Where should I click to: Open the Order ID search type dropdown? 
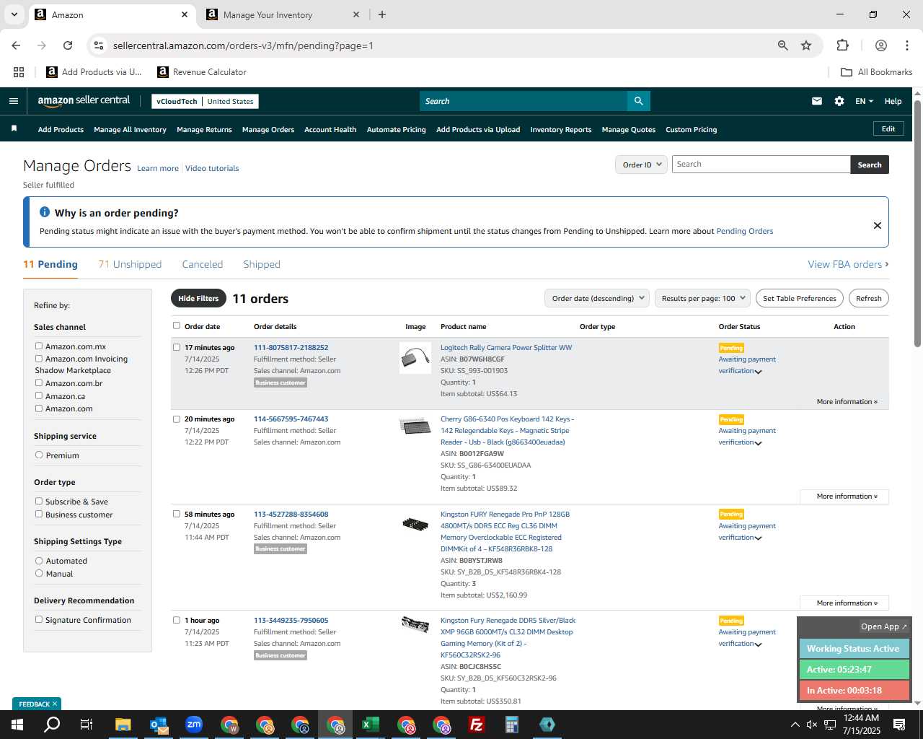tap(641, 165)
